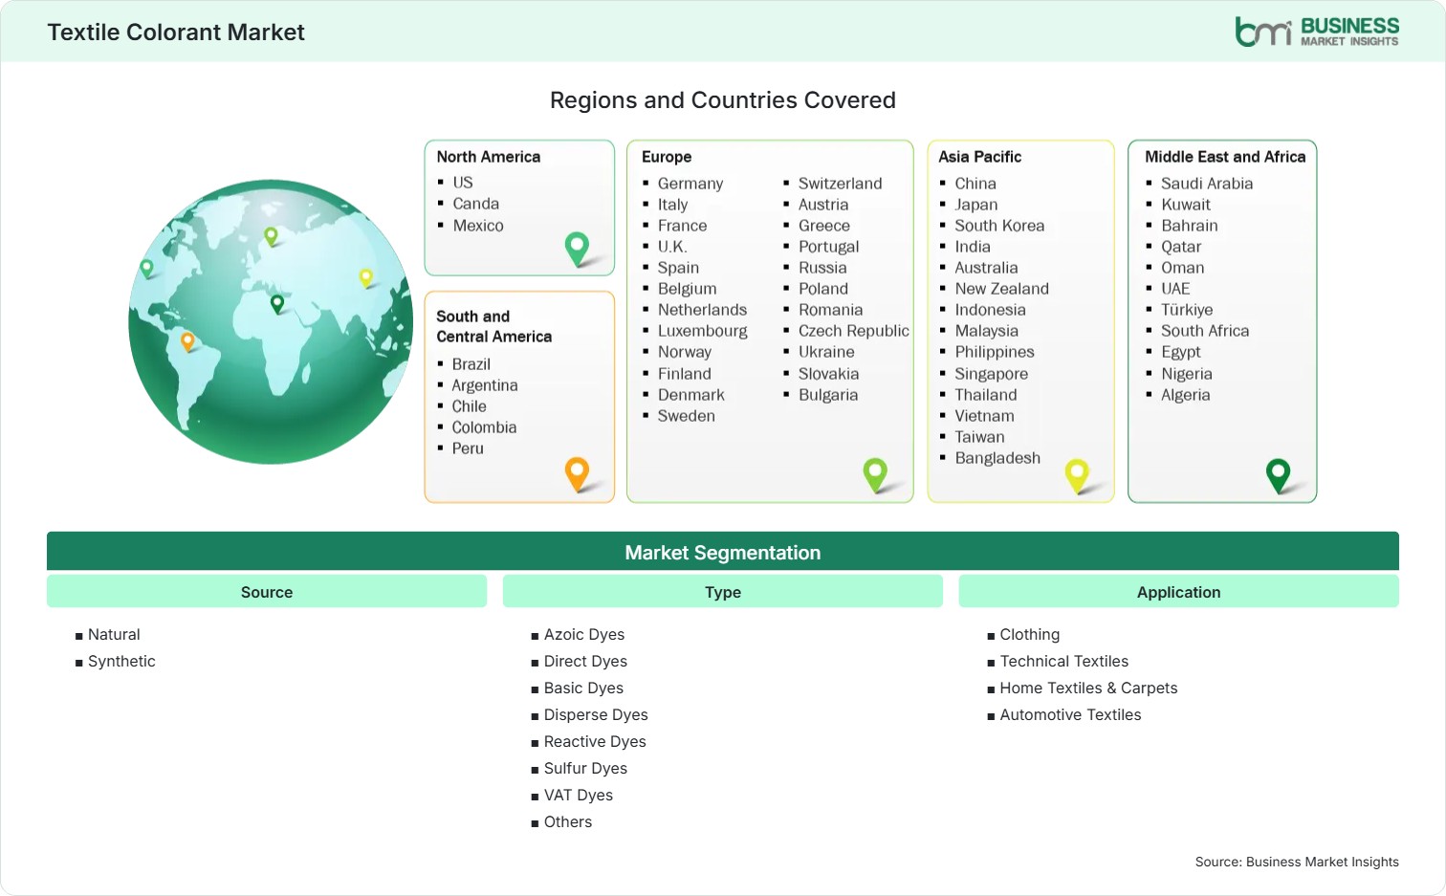Click Automotive Textiles under Application

coord(1070,715)
